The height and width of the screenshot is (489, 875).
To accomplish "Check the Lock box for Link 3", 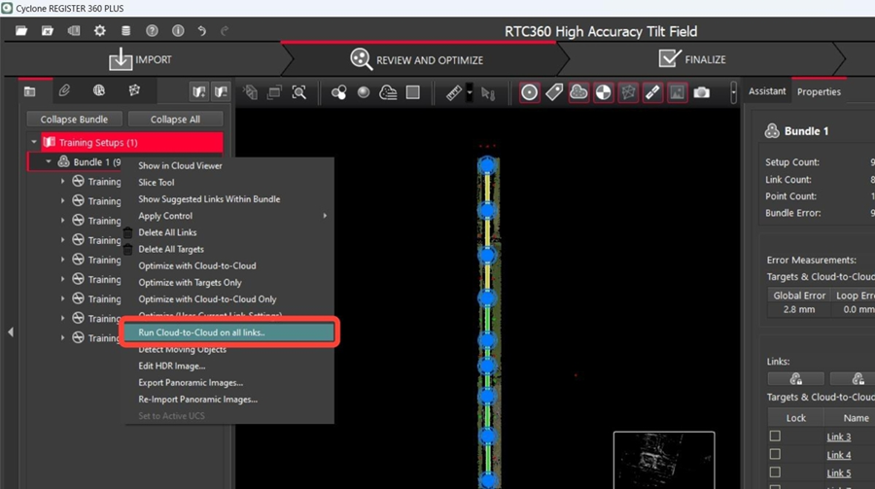I will [x=775, y=437].
